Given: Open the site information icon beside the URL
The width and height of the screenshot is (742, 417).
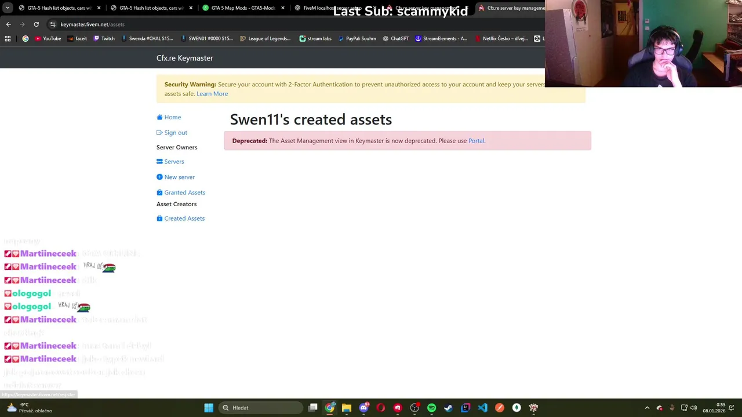Looking at the screenshot, I should pyautogui.click(x=53, y=24).
